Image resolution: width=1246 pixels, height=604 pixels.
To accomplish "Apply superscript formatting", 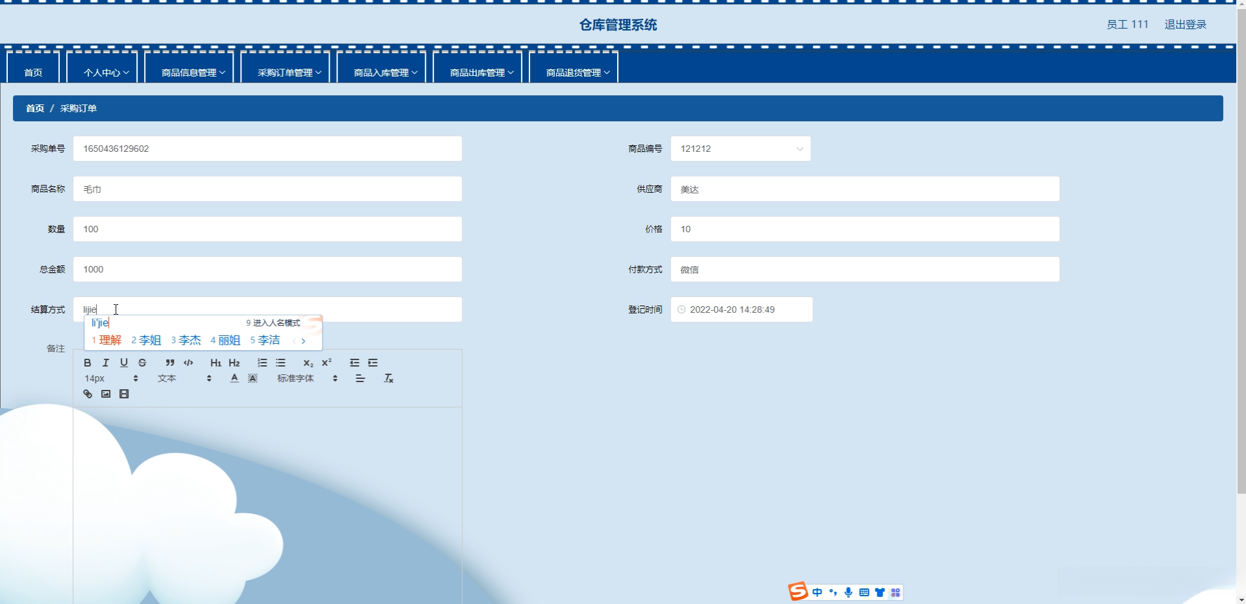I will click(x=326, y=363).
